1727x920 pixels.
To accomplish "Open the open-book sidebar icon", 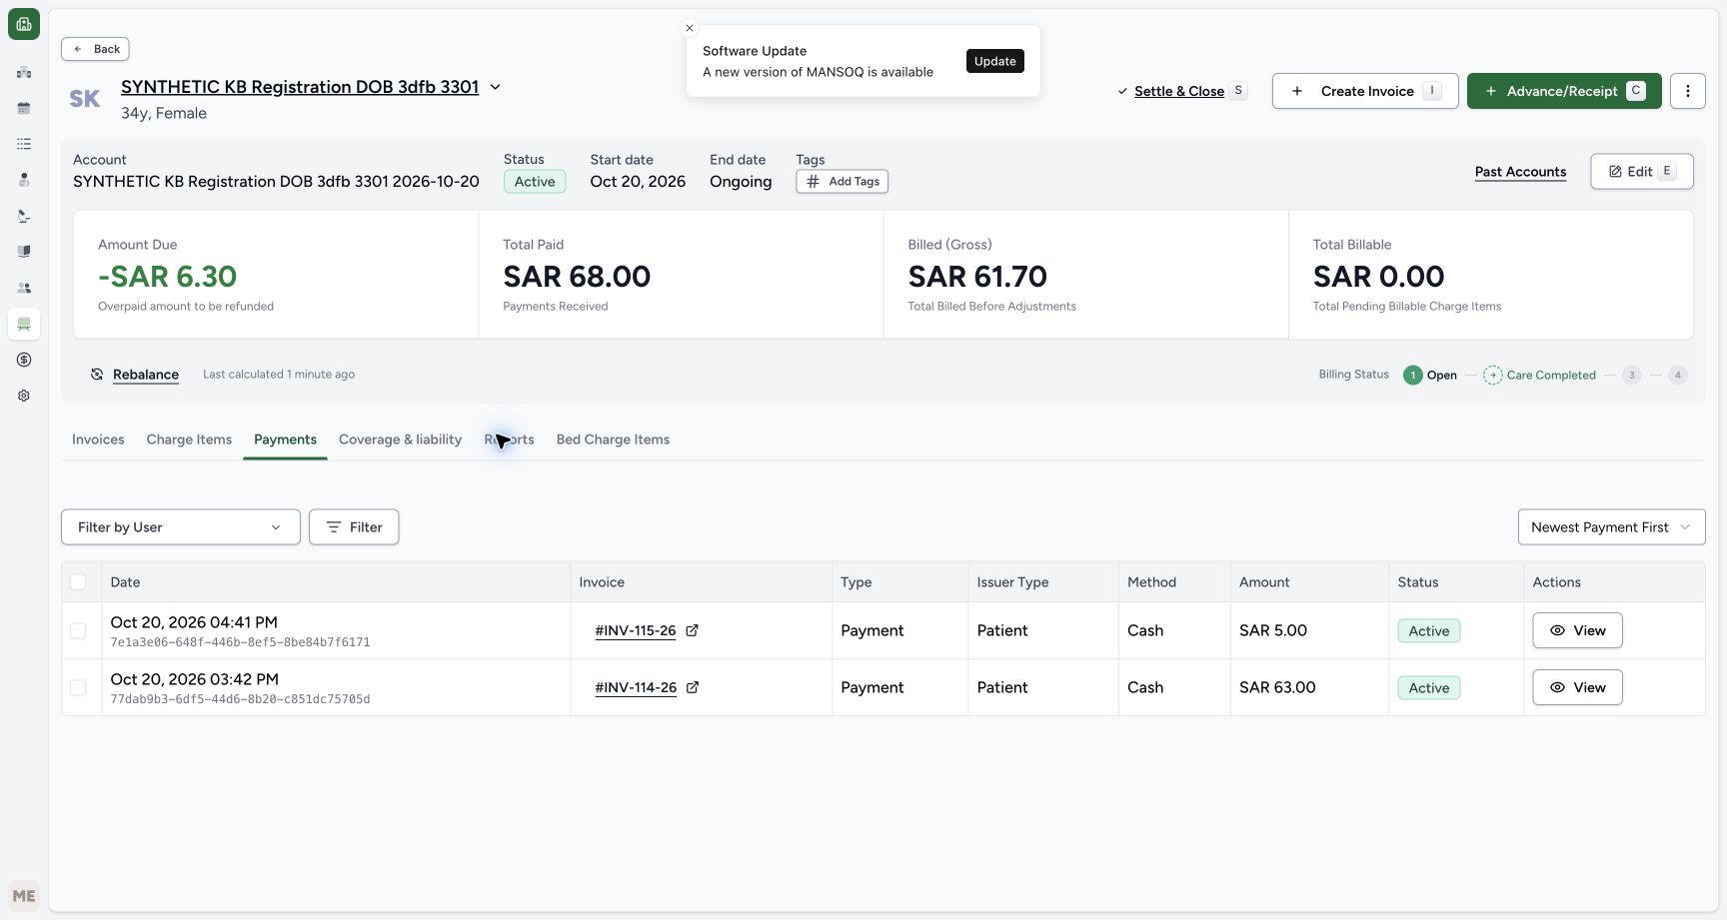I will coord(24,252).
